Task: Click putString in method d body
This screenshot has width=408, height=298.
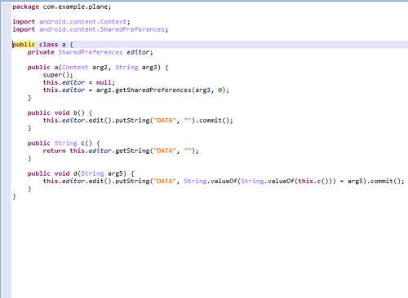Action: coord(132,182)
